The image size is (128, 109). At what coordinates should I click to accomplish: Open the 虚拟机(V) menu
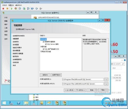(x=18, y=5)
